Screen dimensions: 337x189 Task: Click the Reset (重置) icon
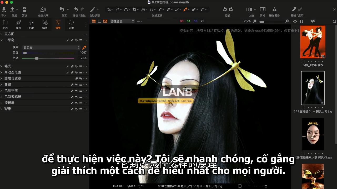tap(62, 9)
